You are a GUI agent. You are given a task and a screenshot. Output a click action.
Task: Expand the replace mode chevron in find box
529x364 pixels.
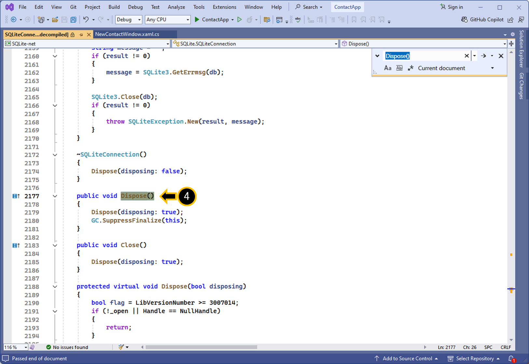pyautogui.click(x=377, y=56)
